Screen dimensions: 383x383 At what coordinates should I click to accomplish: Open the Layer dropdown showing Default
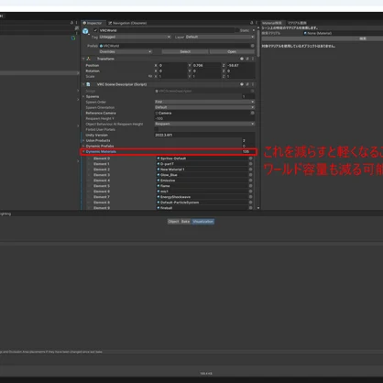(x=220, y=37)
